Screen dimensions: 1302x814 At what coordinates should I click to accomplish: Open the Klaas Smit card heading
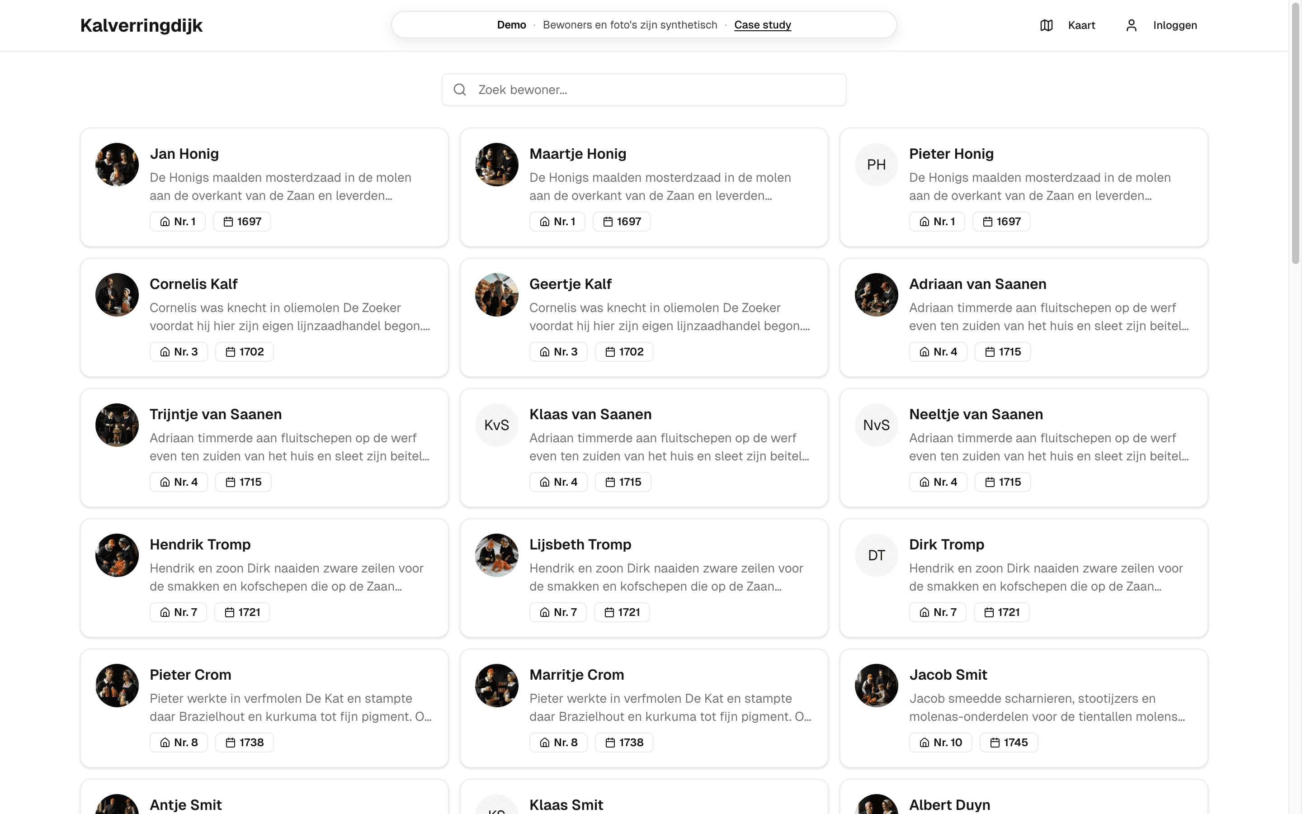point(566,805)
